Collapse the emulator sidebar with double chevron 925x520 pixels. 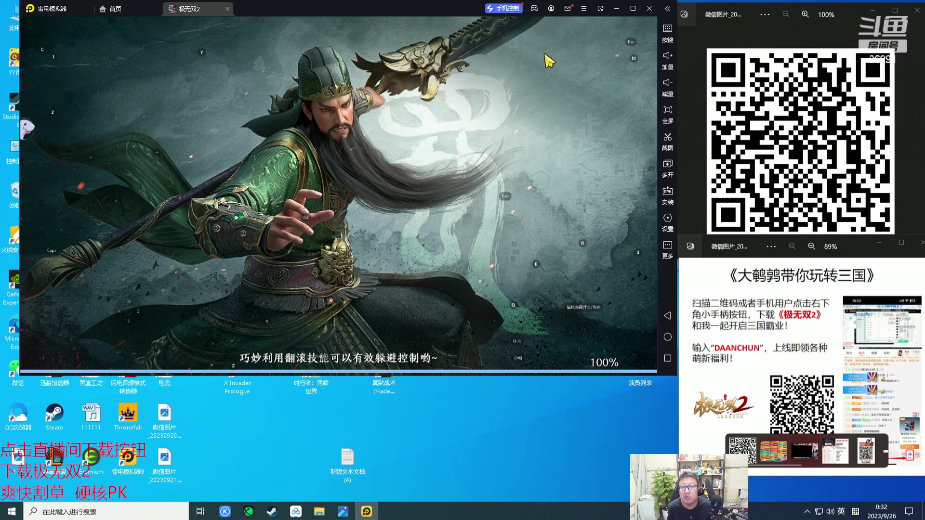tap(667, 9)
